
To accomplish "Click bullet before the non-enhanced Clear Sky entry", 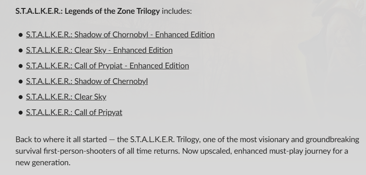I will coord(21,97).
